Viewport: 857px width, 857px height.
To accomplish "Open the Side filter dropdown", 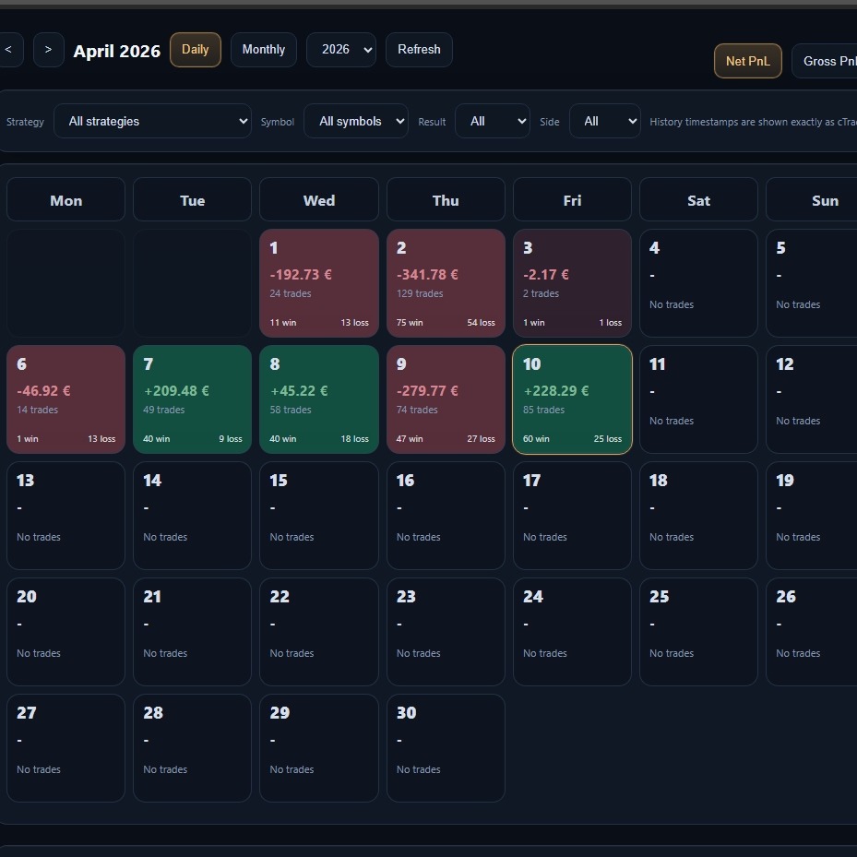I will (x=605, y=121).
